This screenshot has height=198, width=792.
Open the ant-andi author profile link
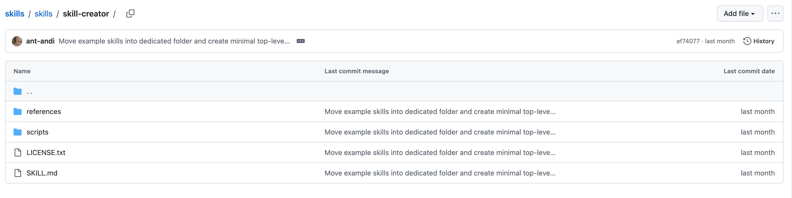point(40,41)
